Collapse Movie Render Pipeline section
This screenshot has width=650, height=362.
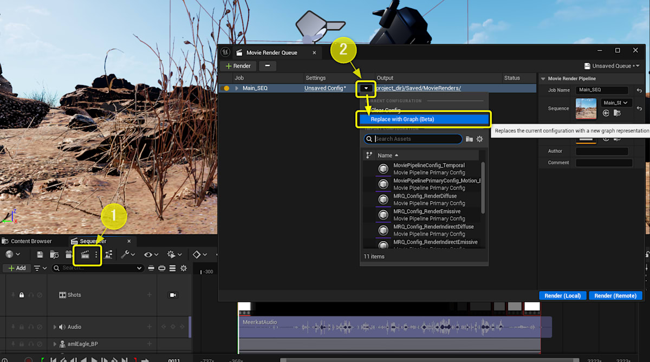pos(543,79)
